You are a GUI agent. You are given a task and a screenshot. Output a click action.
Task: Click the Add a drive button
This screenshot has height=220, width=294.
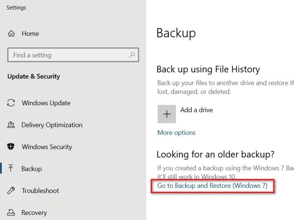pyautogui.click(x=167, y=114)
